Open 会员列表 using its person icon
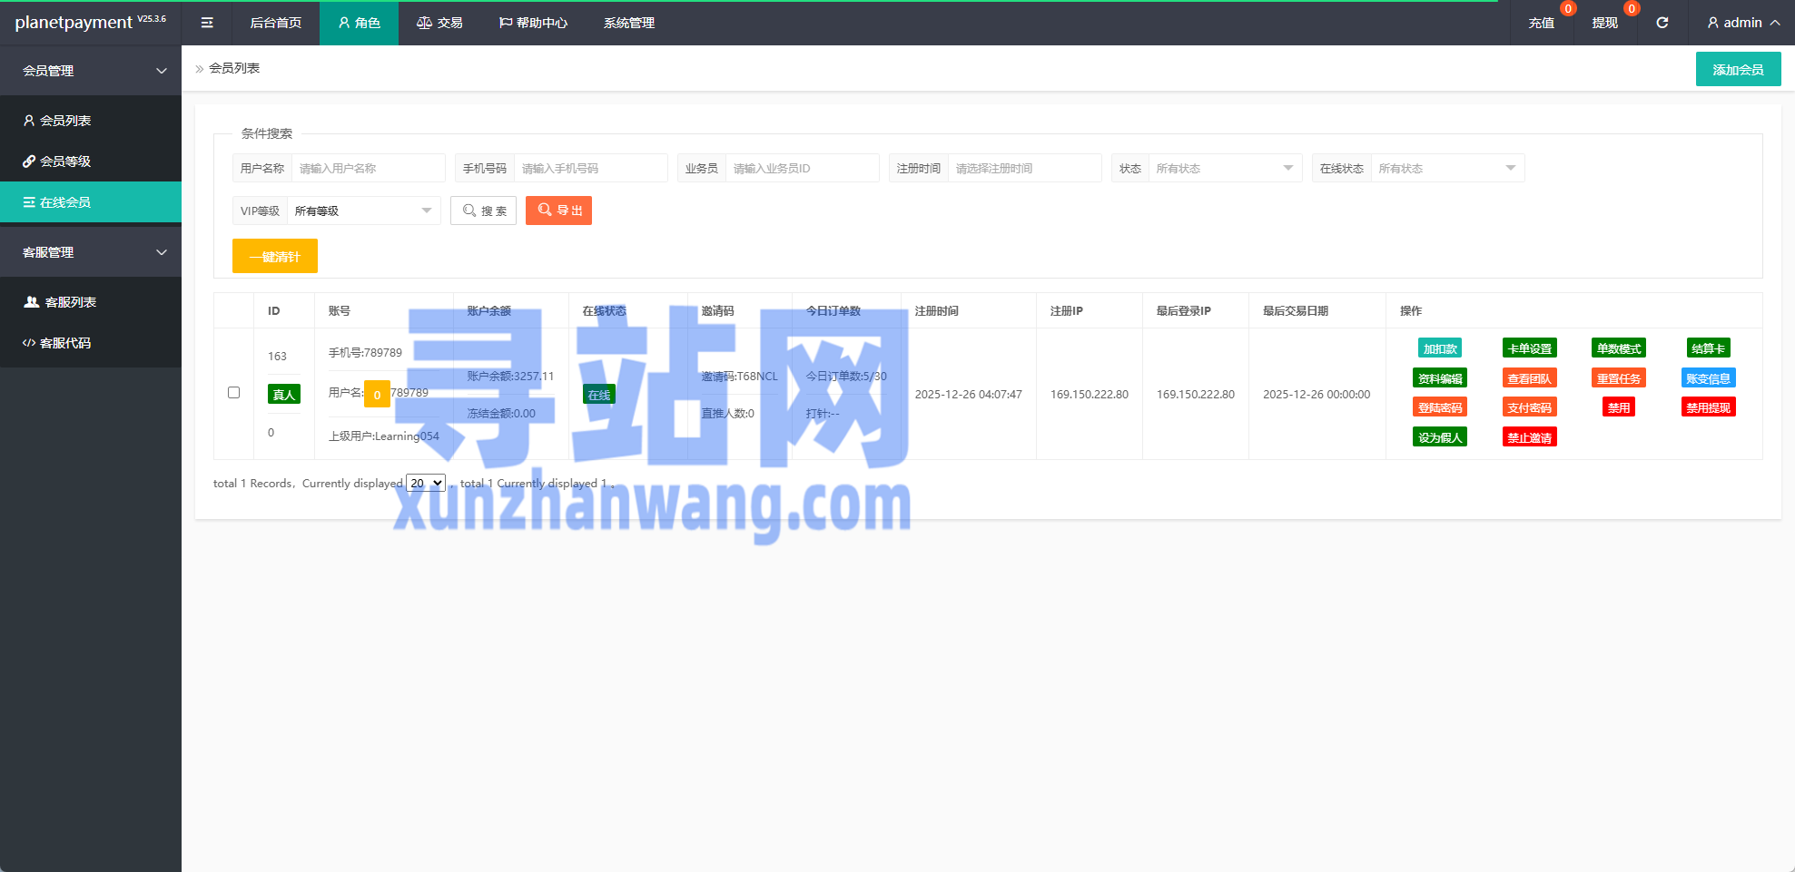Viewport: 1795px width, 872px height. pyautogui.click(x=29, y=120)
